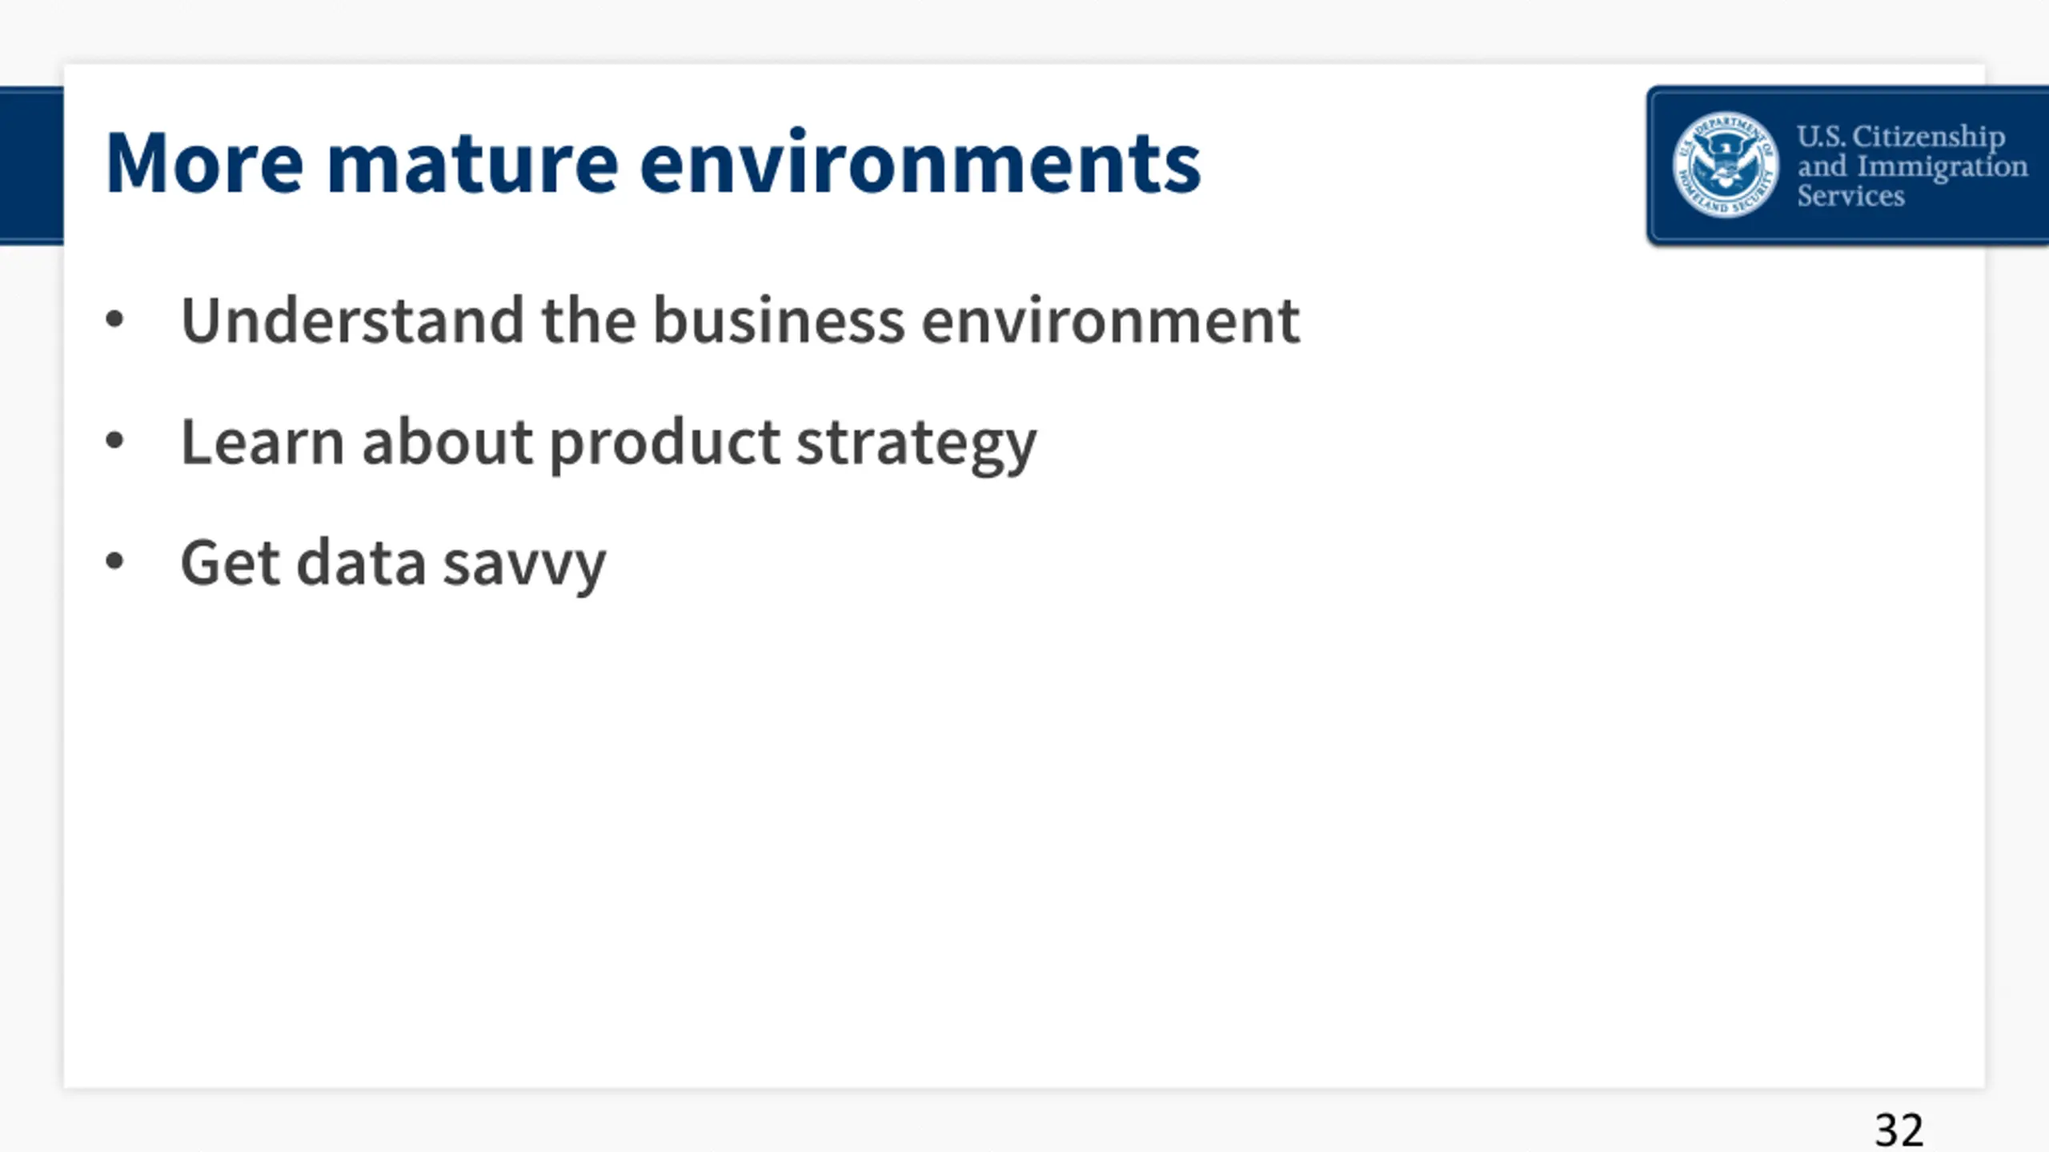Select the Get data savvy bullet

393,564
